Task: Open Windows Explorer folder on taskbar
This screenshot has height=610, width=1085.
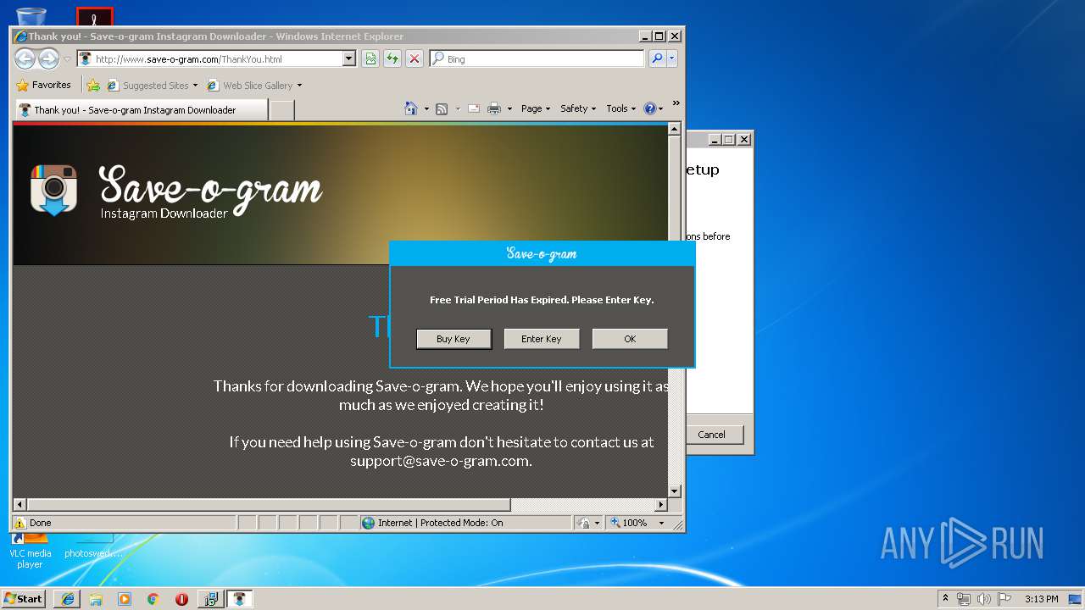Action: [x=96, y=599]
